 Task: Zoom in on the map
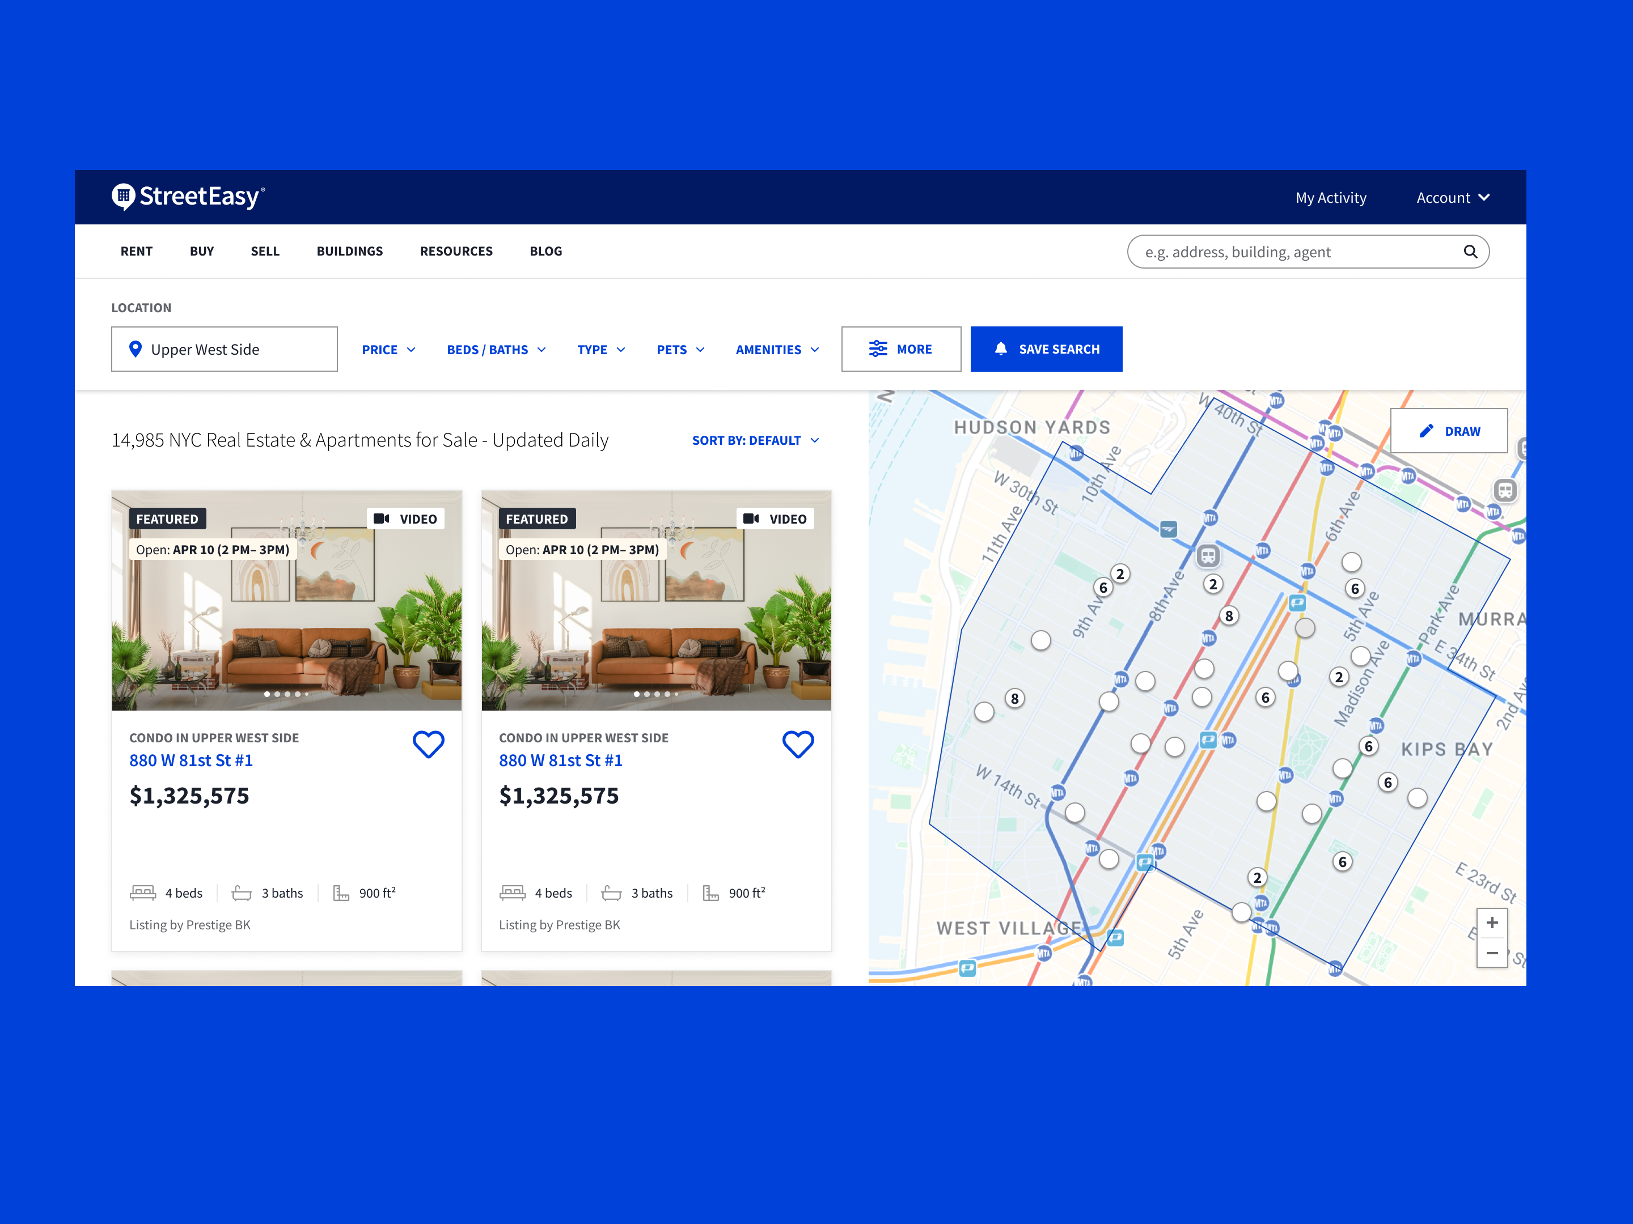(1491, 923)
